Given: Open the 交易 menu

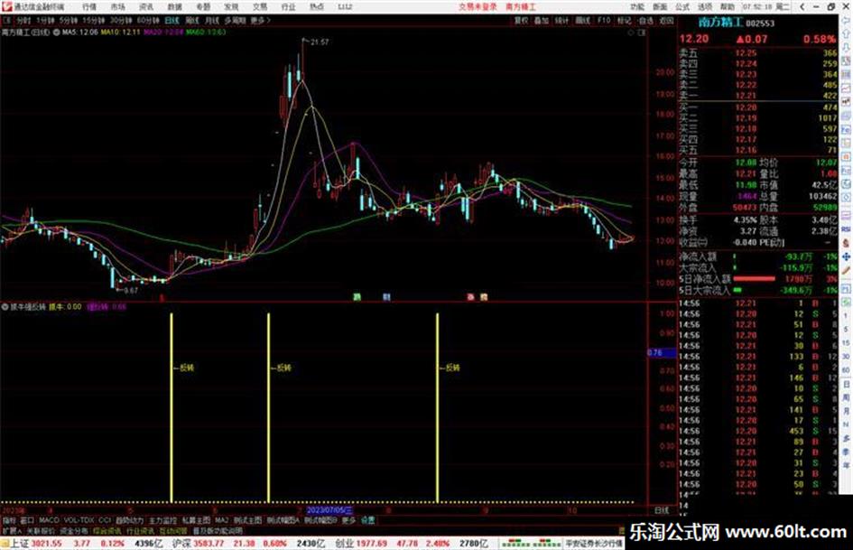Looking at the screenshot, I should tap(260, 6).
